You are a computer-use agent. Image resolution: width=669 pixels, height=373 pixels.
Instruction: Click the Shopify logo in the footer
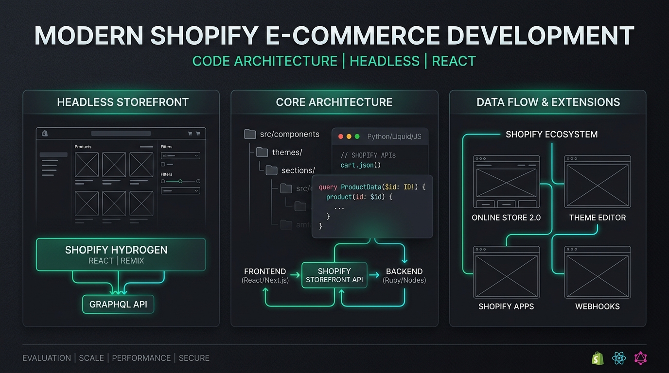(598, 358)
